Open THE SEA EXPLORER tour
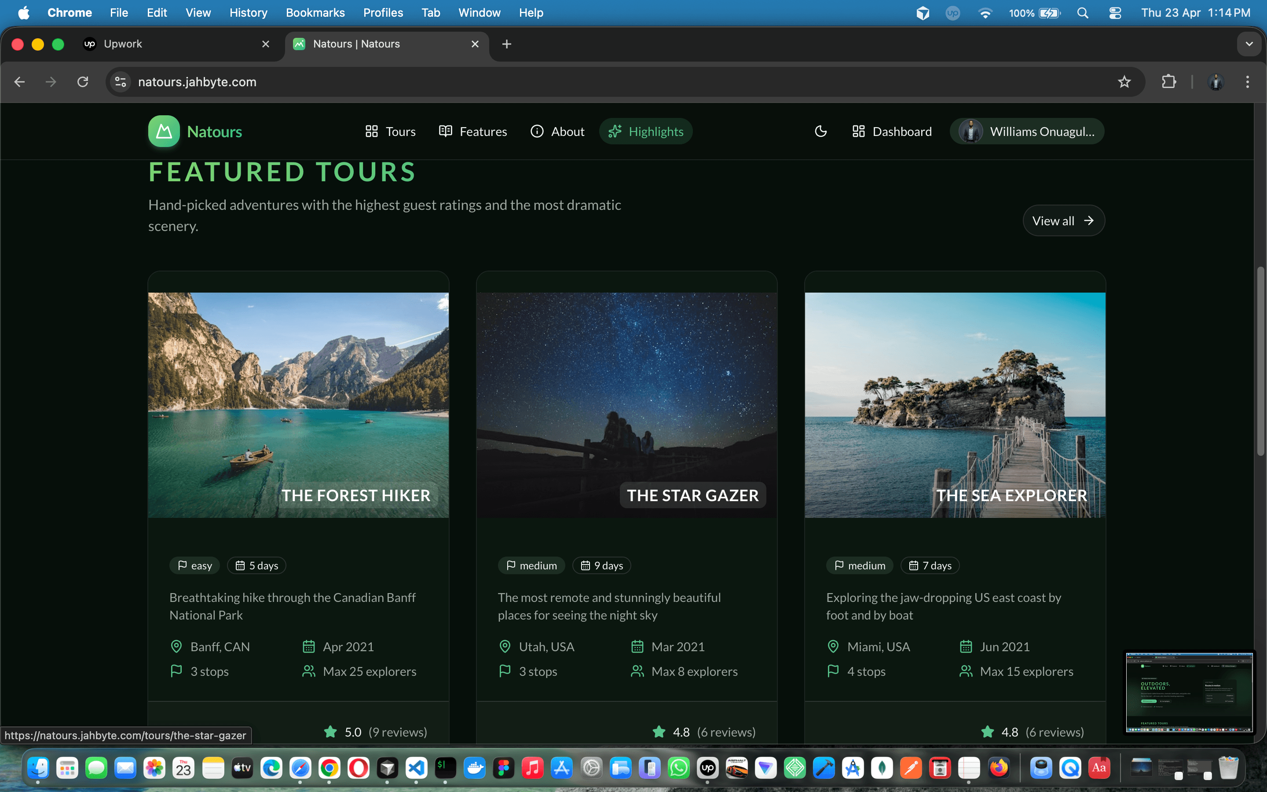 coord(1011,495)
